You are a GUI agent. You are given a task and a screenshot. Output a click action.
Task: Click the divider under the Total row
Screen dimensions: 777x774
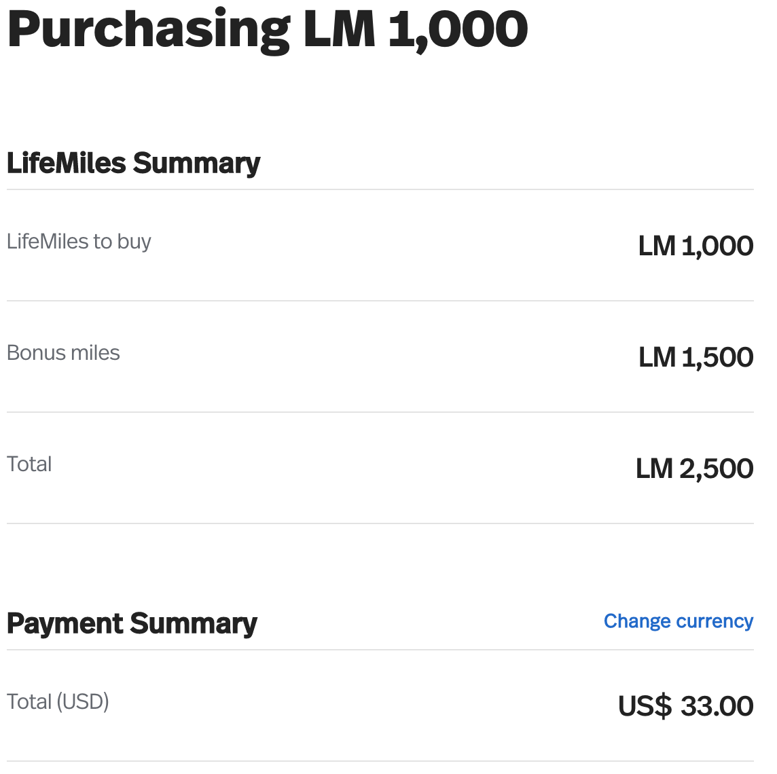pyautogui.click(x=380, y=522)
